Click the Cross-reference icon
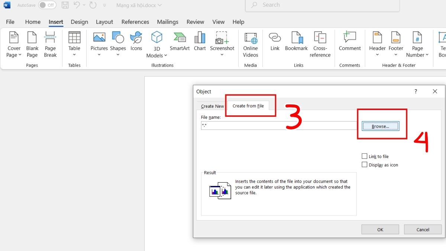 click(x=320, y=44)
